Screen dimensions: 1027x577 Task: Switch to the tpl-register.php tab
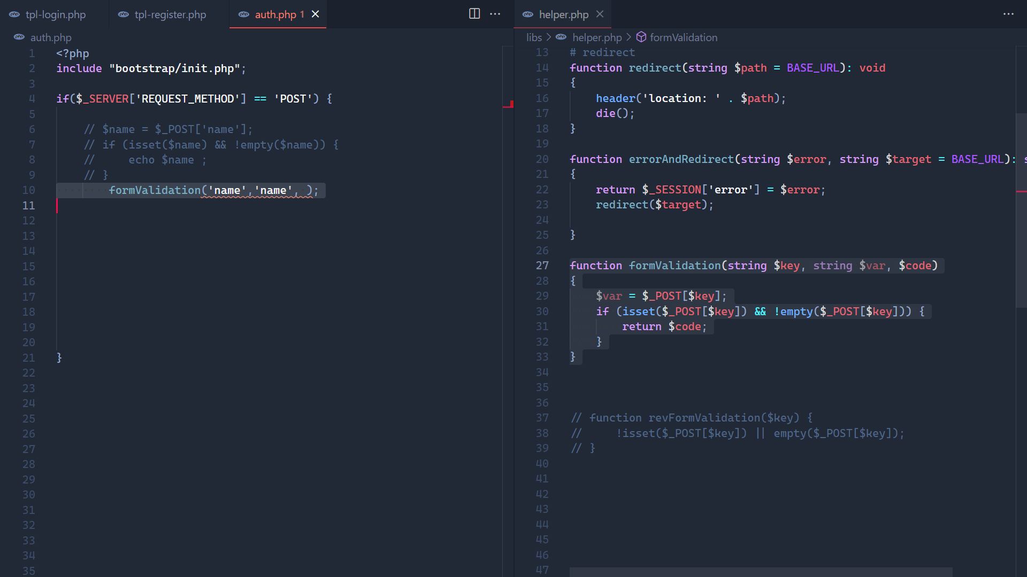tap(170, 14)
